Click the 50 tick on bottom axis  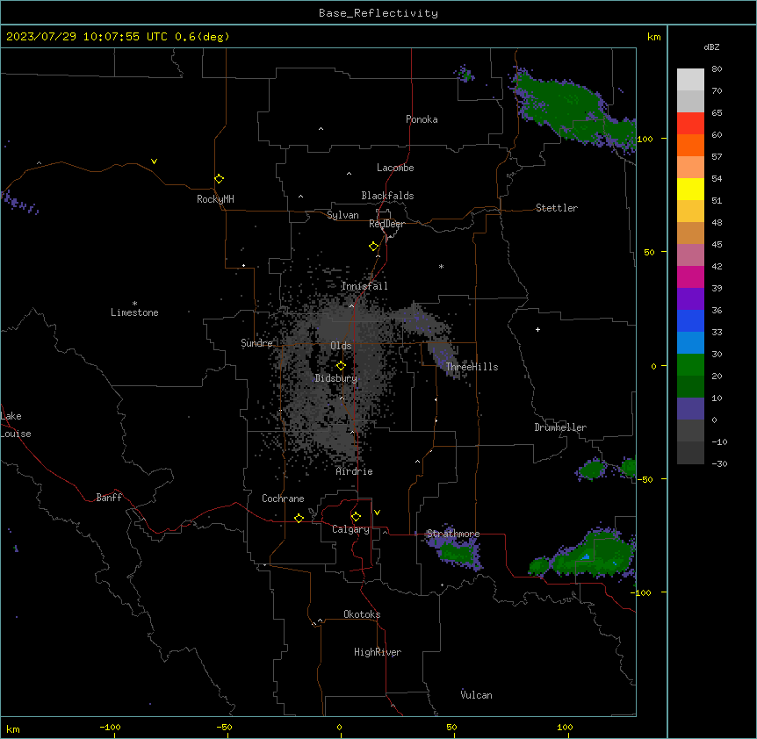click(x=451, y=727)
